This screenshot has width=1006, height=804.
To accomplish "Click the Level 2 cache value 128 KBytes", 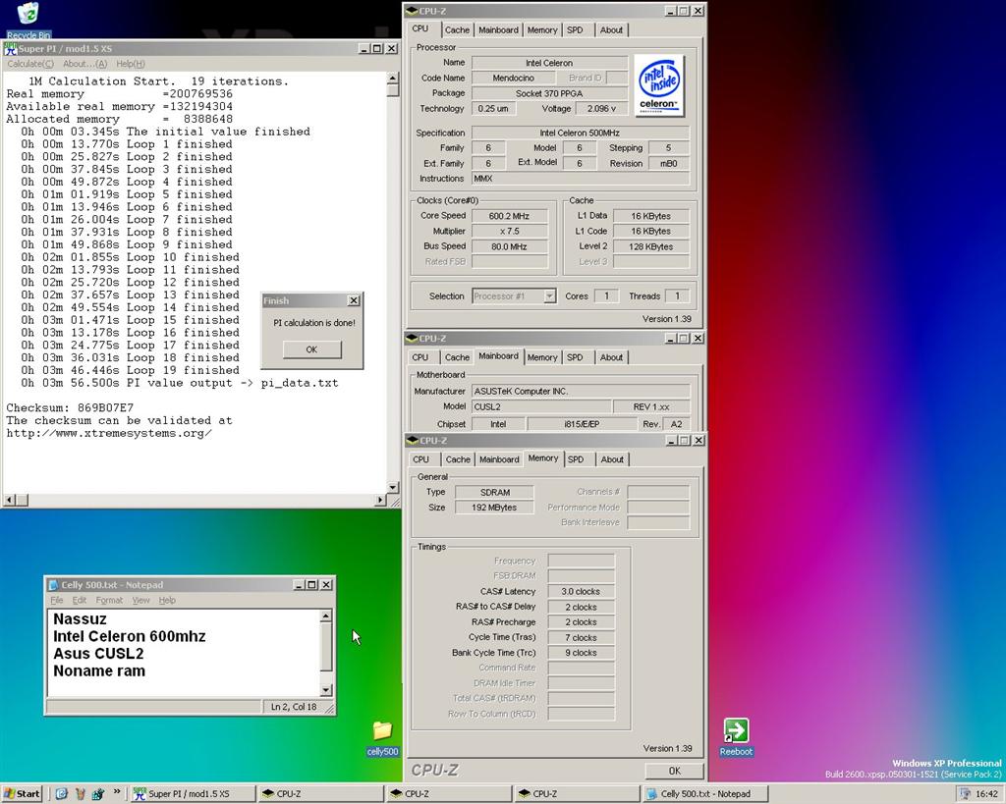I will [651, 246].
